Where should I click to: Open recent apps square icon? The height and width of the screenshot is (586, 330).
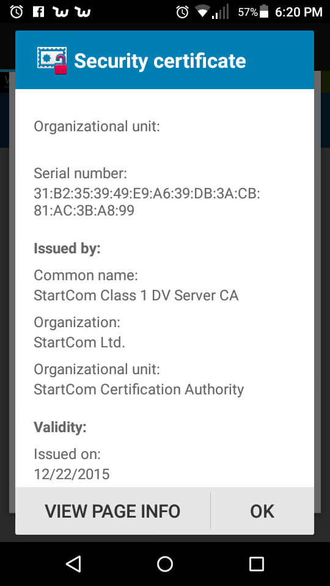[257, 563]
